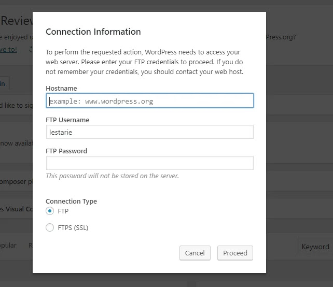Select the FTP connection type radio
This screenshot has width=333, height=287.
click(50, 211)
